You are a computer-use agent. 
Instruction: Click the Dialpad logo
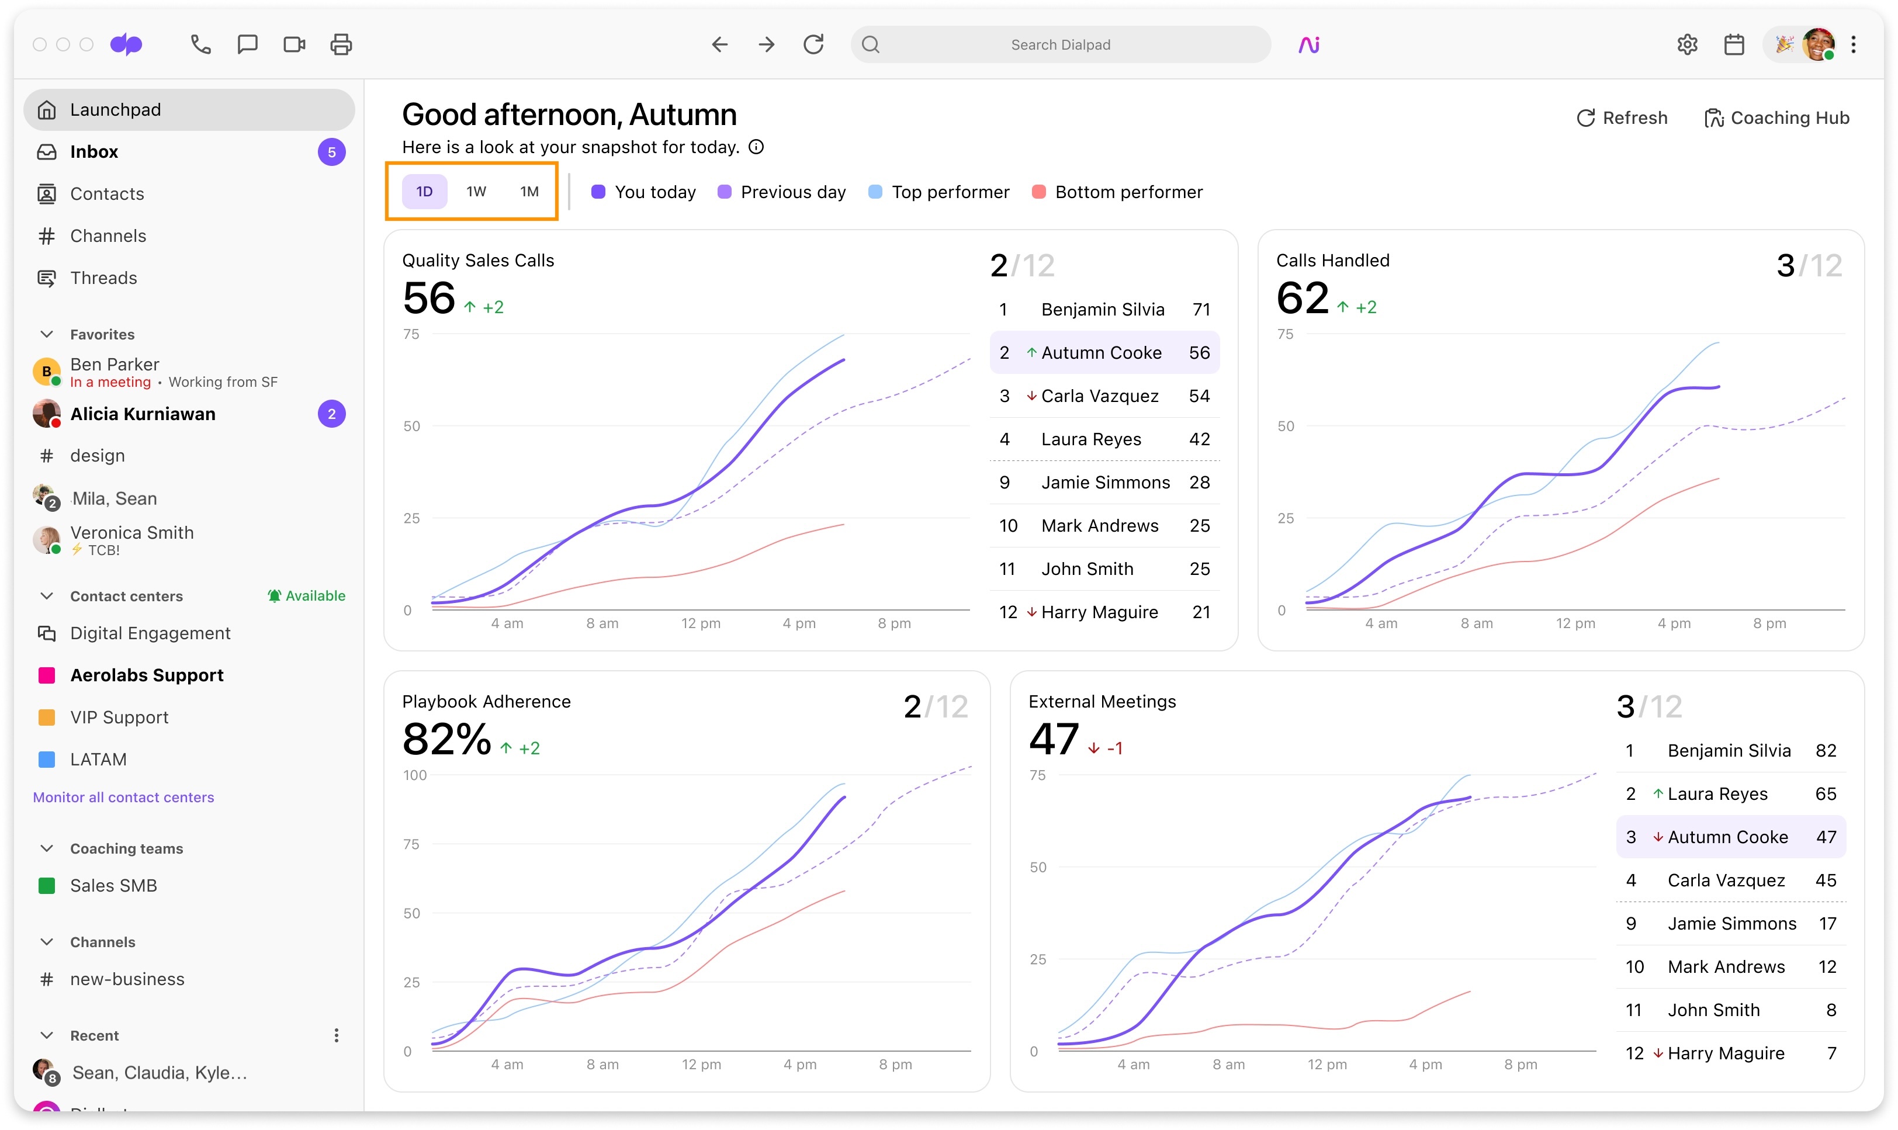coord(126,45)
